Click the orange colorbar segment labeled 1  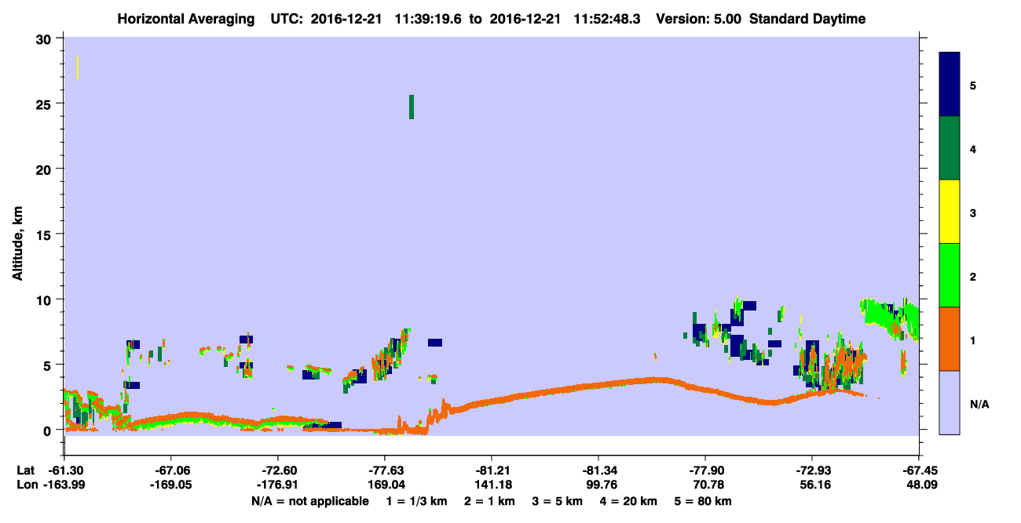(950, 339)
